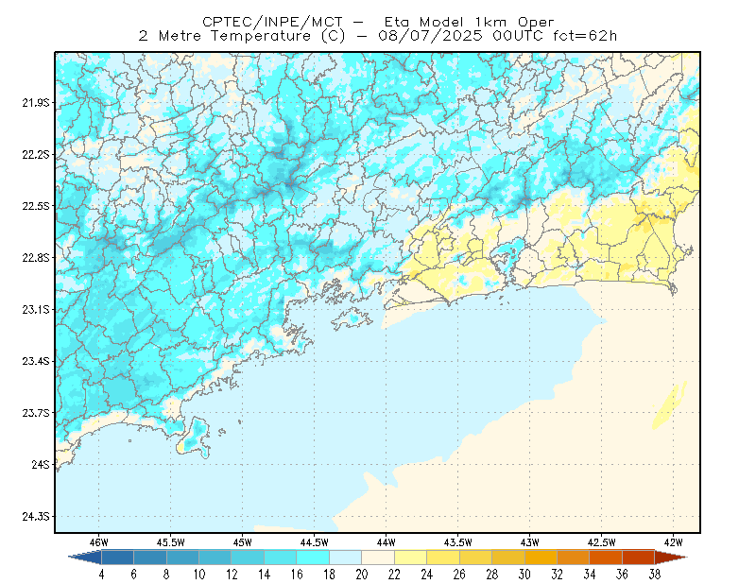Screen dimensions: 756x584
Task: Click the 10-12 medium blue swatch
Action: (x=215, y=558)
